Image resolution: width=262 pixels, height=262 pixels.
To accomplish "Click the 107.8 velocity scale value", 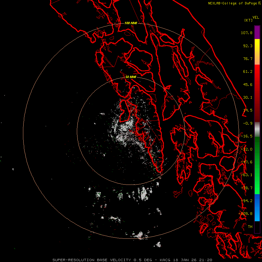I will 247,33.
